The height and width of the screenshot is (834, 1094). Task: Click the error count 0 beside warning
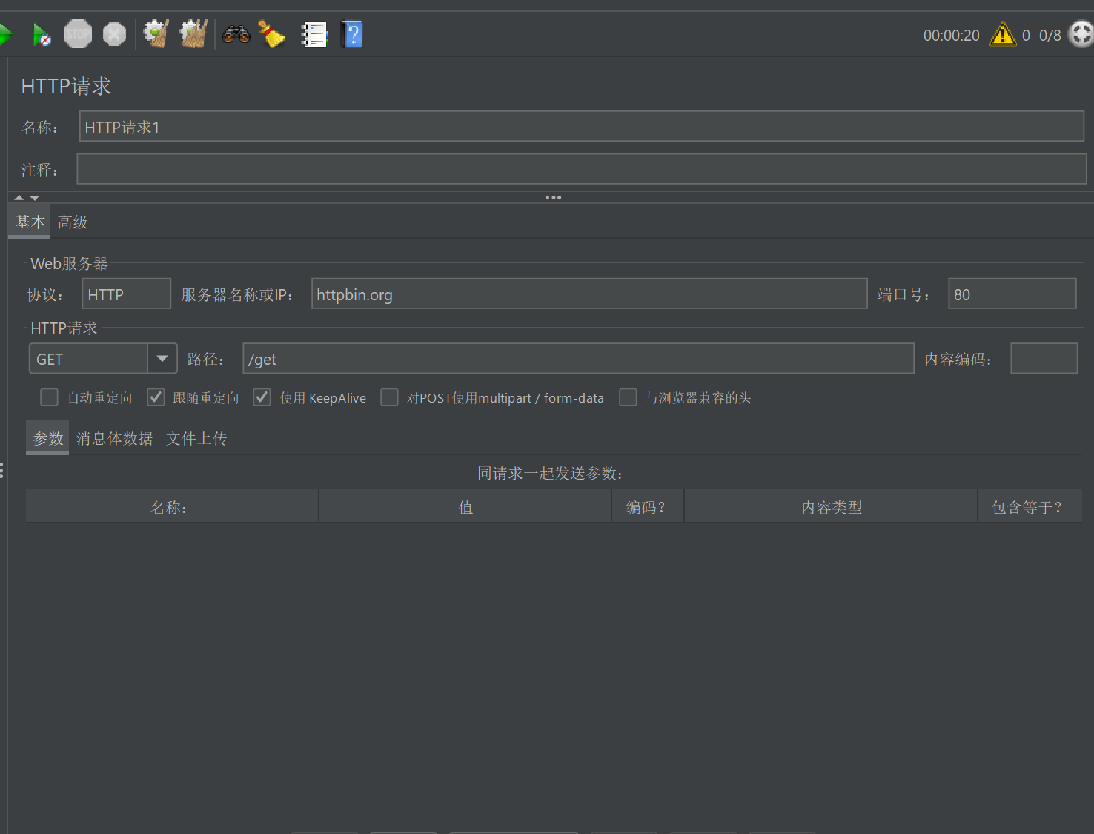[x=1026, y=35]
